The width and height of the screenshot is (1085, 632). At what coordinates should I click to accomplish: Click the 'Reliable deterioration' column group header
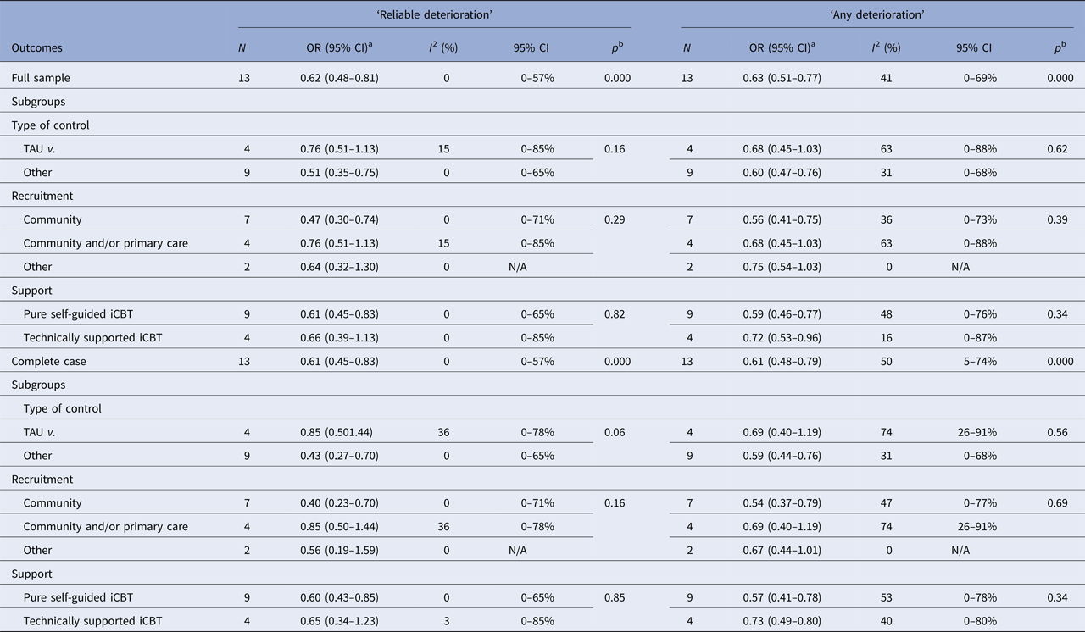434,14
